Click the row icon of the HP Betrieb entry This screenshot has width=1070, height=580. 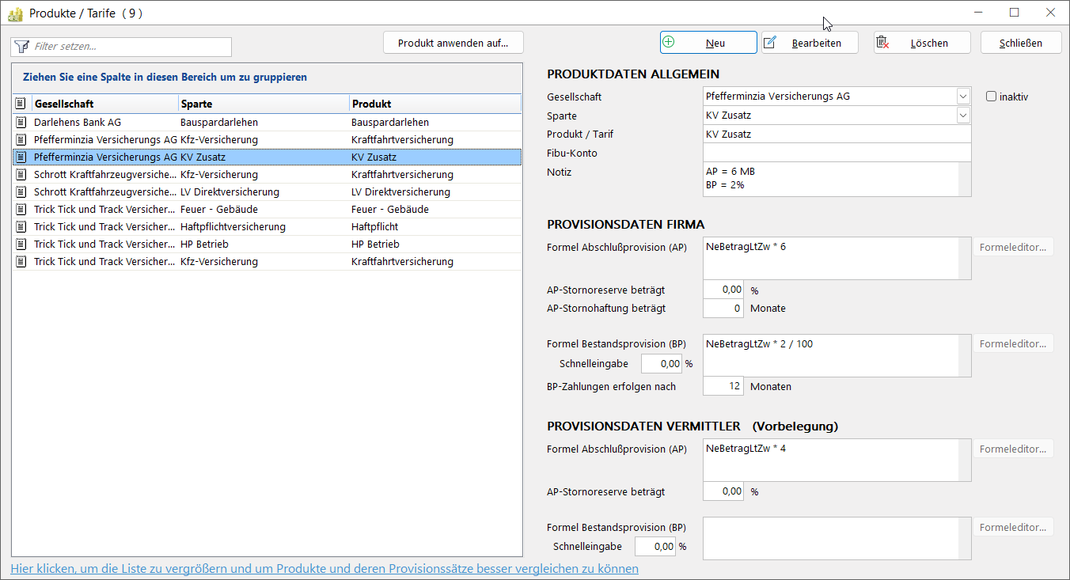21,245
